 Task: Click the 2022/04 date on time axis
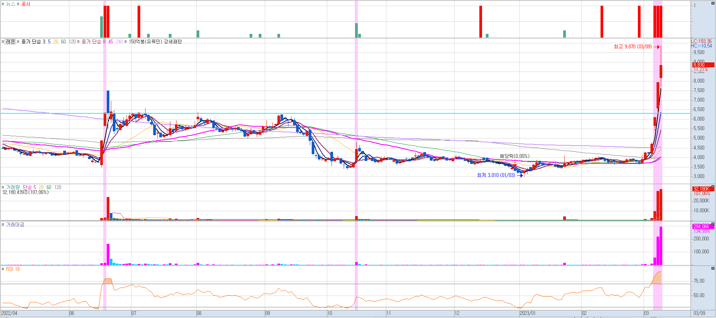[10, 313]
